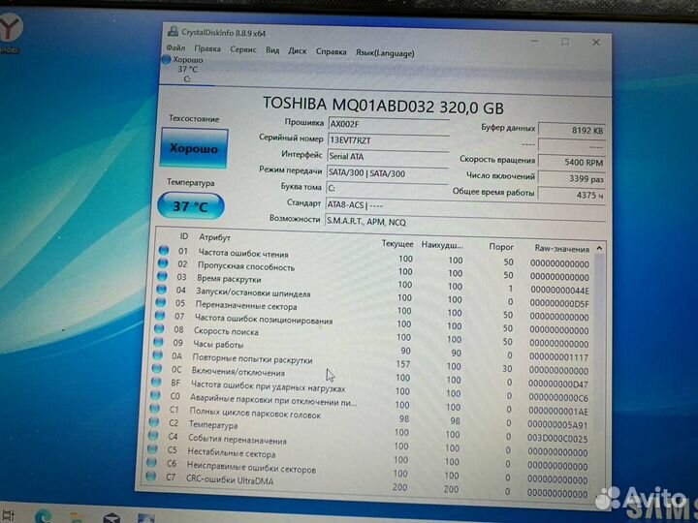The height and width of the screenshot is (523, 698).
Task: Click the Атрибут column header
Action: click(215, 237)
